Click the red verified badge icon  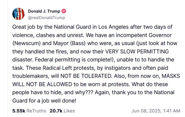(x=64, y=11)
